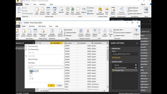The image size is (167, 94).
Task: Click Replace Values in Transform group
Action: [119, 36]
